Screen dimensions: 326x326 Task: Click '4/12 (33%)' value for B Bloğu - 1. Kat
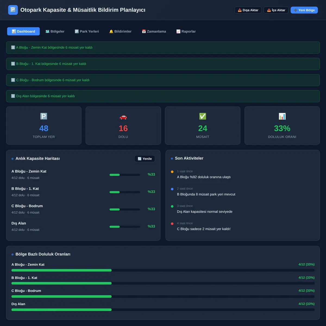(306, 278)
